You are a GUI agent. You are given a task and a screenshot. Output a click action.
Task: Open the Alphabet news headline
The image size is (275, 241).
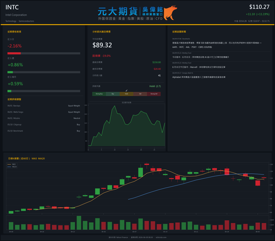[199, 77]
